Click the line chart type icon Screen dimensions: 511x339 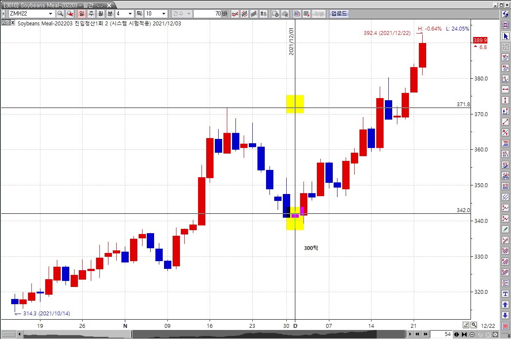pyautogui.click(x=235, y=14)
